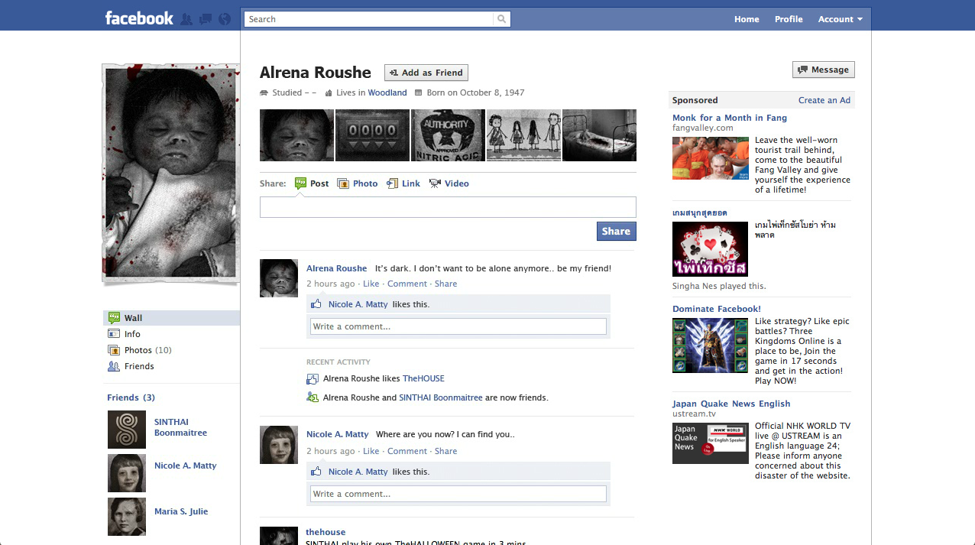Viewport: 975px width, 545px height.
Task: Click the Woodland location link
Action: pos(387,92)
